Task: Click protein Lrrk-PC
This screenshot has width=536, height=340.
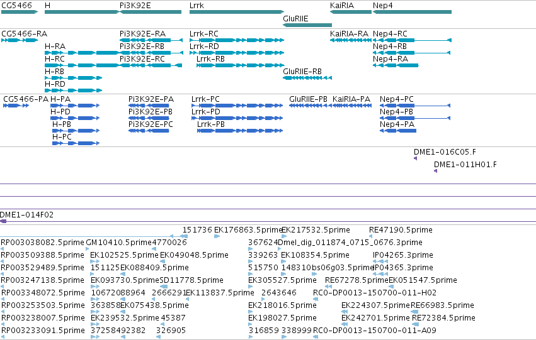Action: tap(237, 106)
